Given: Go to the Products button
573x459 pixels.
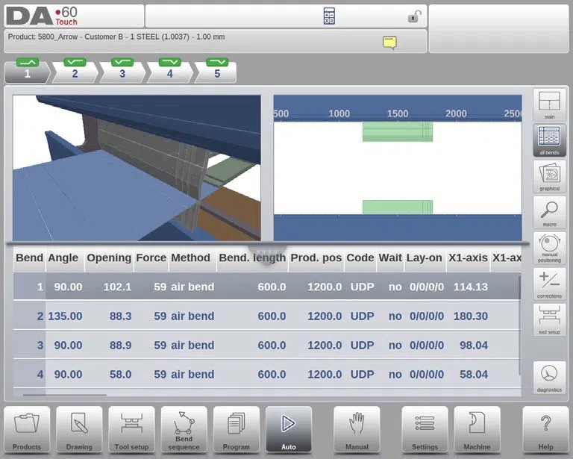Looking at the screenshot, I should coord(27,430).
